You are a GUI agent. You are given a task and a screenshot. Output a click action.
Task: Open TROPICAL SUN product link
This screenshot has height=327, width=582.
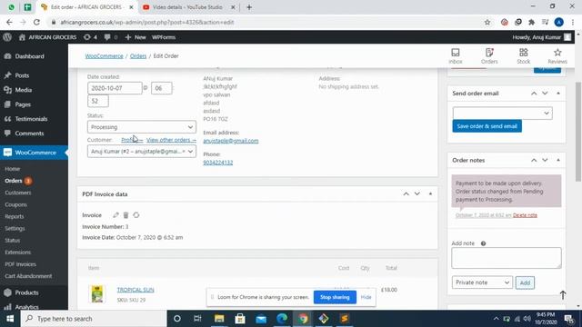pyautogui.click(x=135, y=290)
